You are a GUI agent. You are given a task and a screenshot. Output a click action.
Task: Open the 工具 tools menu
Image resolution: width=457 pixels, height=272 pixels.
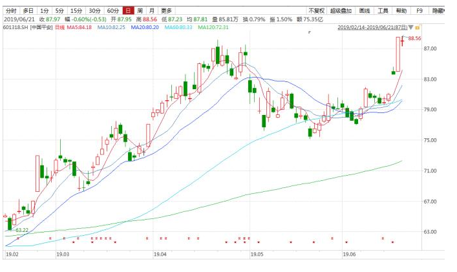click(383, 11)
